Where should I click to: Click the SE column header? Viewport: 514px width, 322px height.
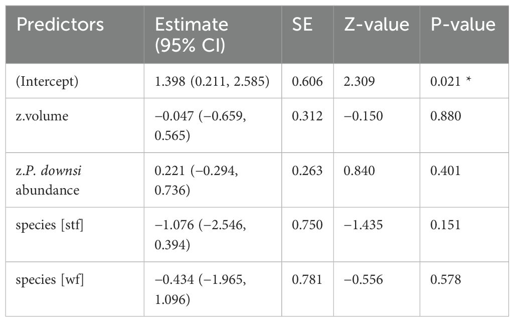click(x=303, y=25)
